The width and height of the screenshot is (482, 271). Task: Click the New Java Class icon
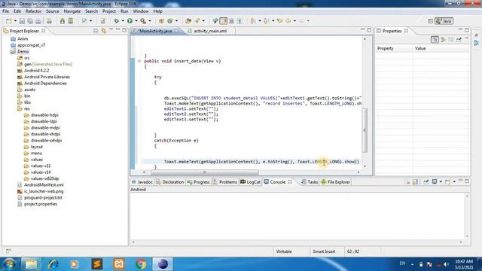[x=170, y=21]
